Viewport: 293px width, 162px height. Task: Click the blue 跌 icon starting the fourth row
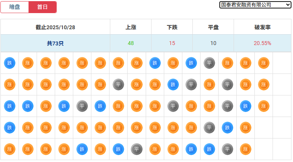click(x=10, y=127)
